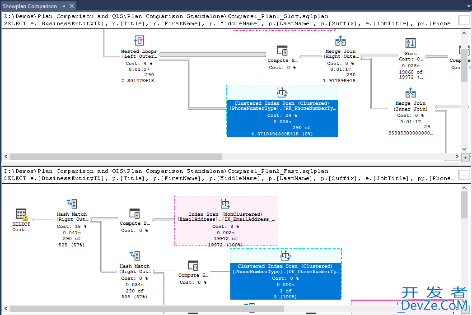
Task: Click 'Cost: 18 %' under top Hash Match
Action: tap(72, 226)
